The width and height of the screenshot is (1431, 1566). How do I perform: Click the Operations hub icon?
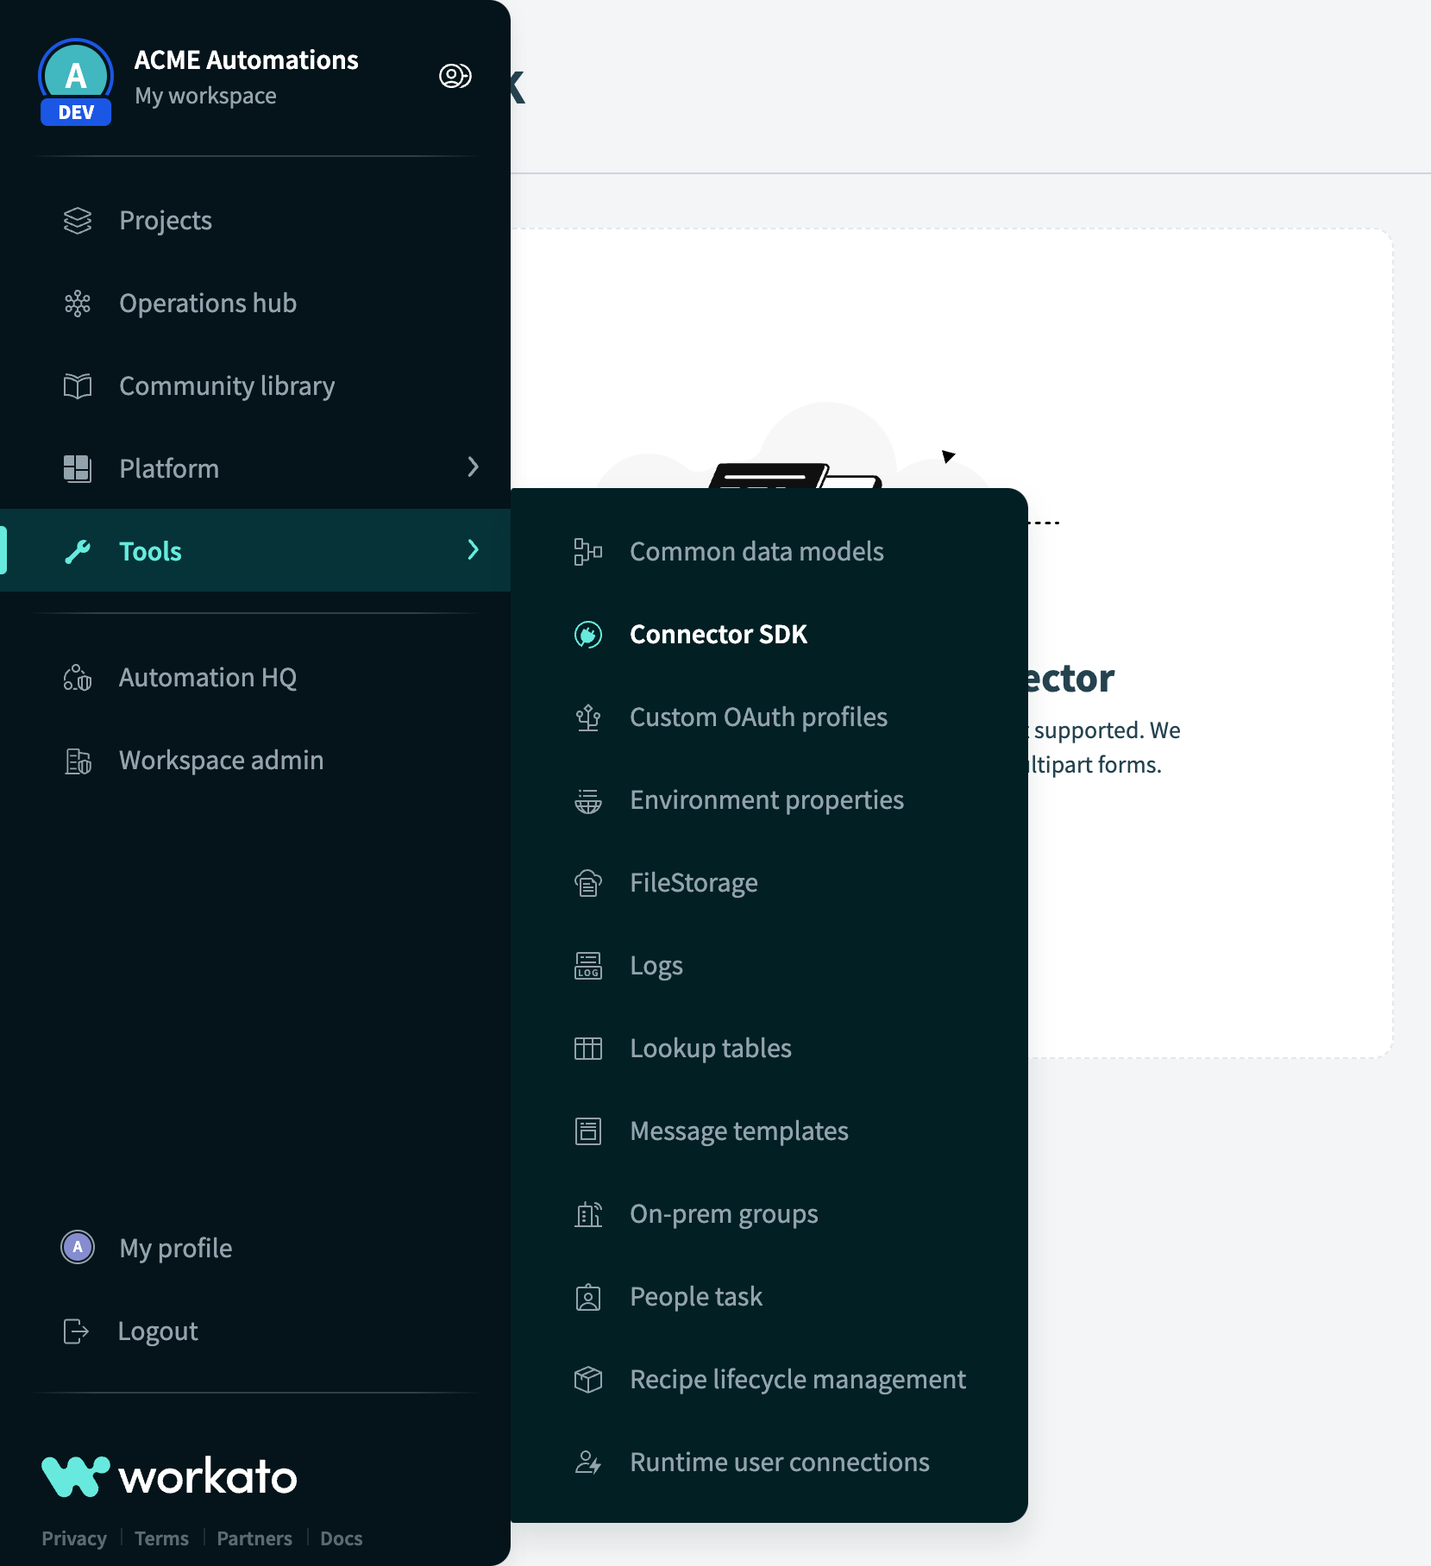point(78,304)
